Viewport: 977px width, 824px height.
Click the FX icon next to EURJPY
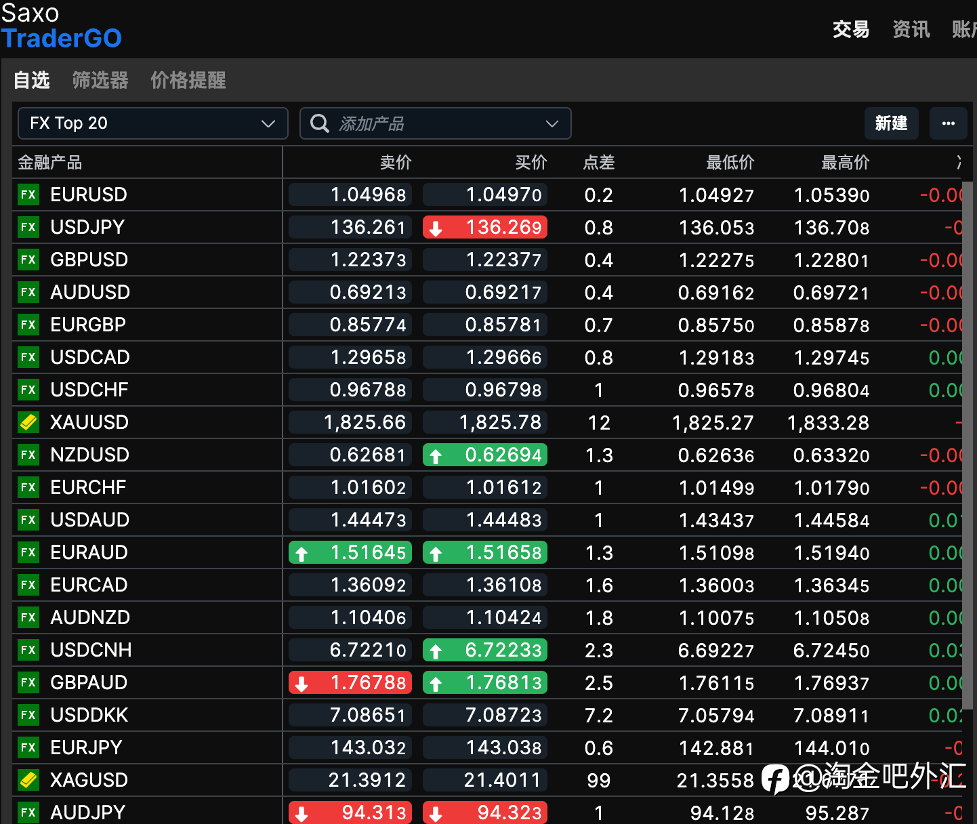pyautogui.click(x=28, y=747)
